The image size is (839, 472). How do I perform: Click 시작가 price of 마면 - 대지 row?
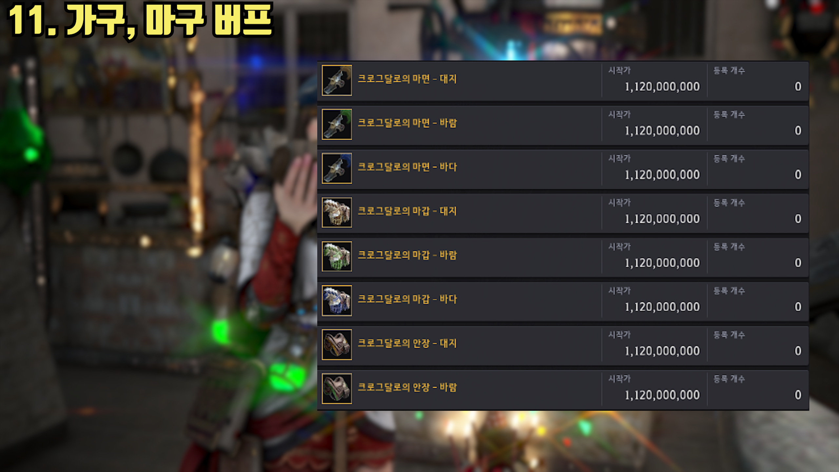(662, 87)
